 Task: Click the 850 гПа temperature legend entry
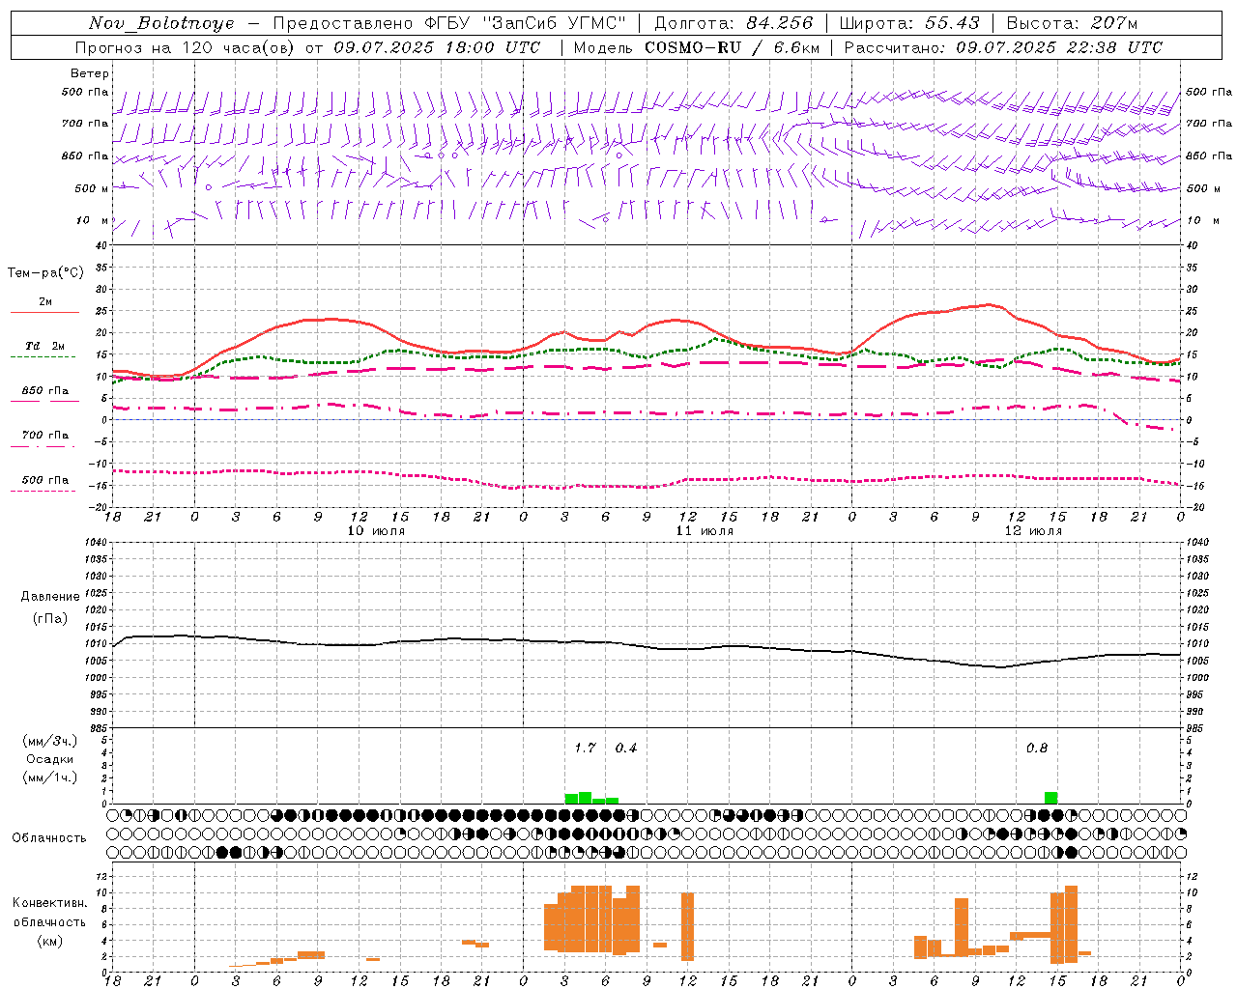coord(44,391)
